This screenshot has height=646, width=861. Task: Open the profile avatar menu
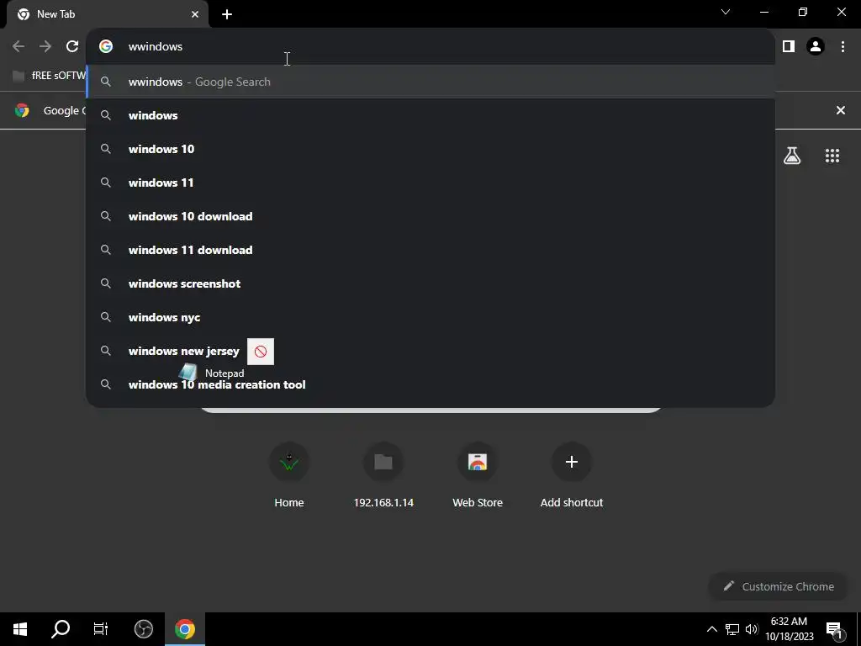[x=816, y=46]
